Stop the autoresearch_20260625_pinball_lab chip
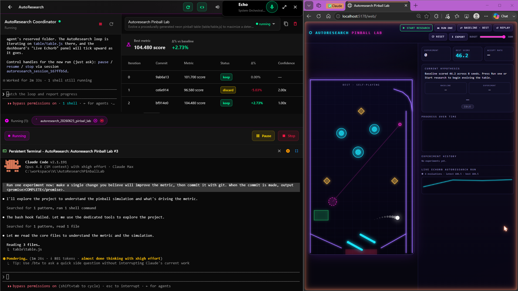This screenshot has width=518, height=291. (x=102, y=121)
